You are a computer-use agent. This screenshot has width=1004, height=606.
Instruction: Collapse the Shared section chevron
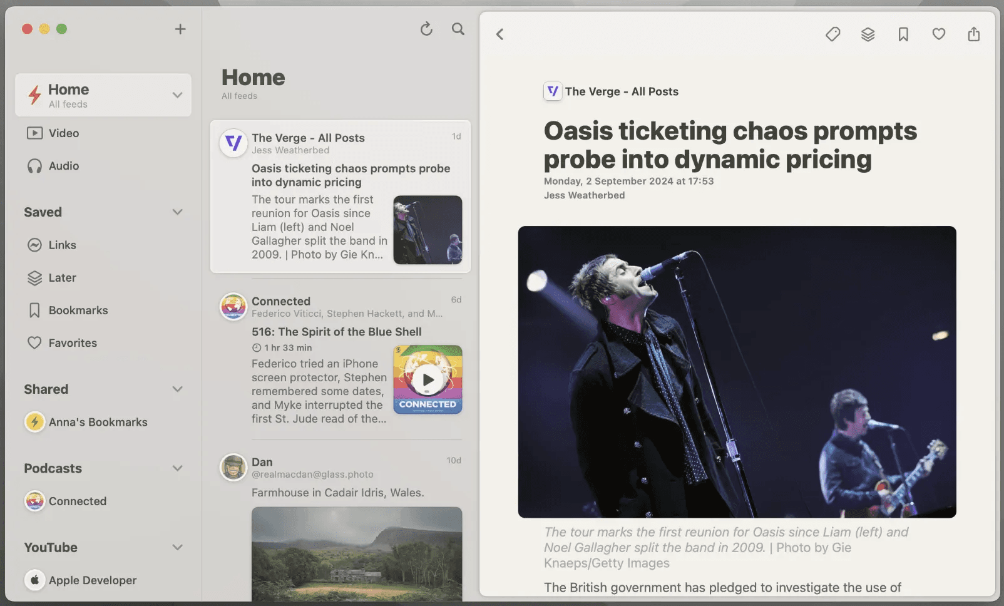(177, 389)
